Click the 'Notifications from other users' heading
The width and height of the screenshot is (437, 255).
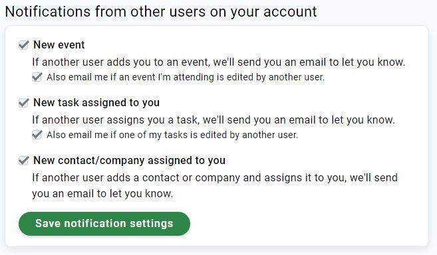click(x=161, y=12)
